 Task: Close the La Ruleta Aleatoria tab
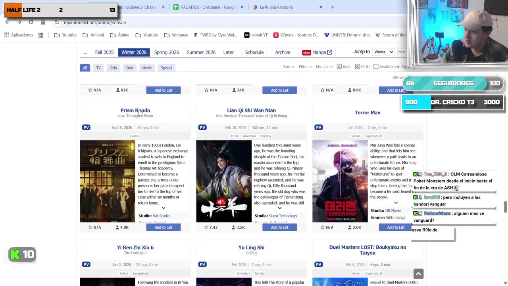click(321, 7)
